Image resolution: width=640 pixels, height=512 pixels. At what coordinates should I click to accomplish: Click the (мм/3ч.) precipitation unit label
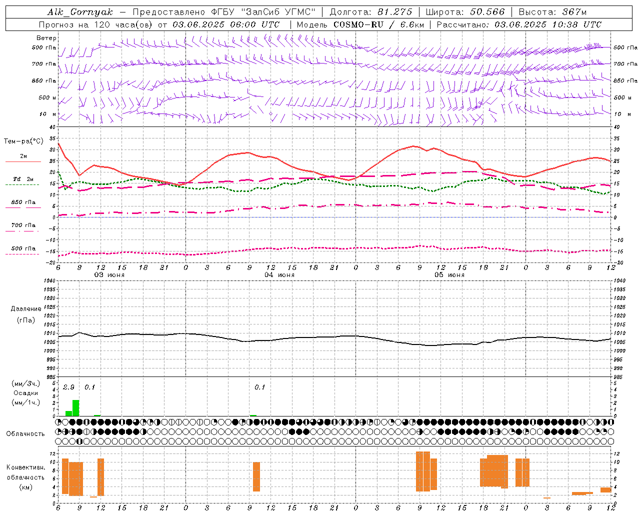[26, 383]
